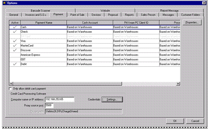Switch to the Customer Folders tab
209x130 pixels.
point(191,15)
